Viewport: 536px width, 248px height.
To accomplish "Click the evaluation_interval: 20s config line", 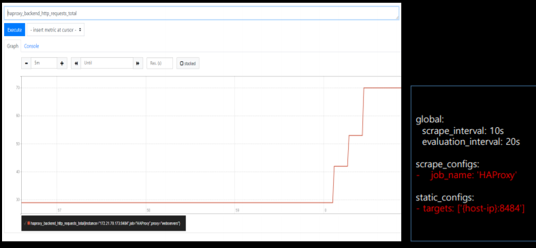I will tap(471, 142).
